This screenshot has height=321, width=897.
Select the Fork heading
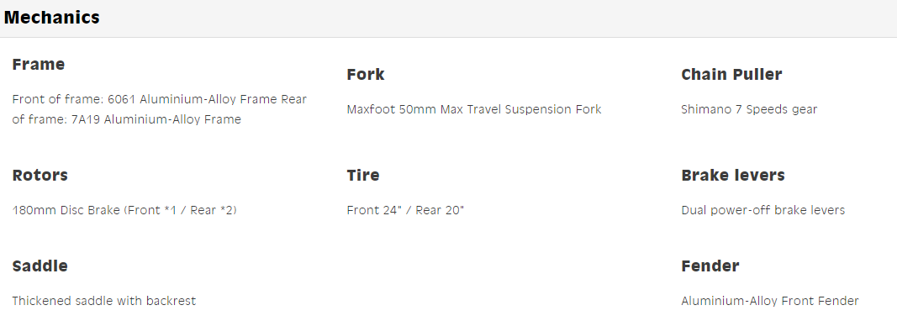(366, 75)
